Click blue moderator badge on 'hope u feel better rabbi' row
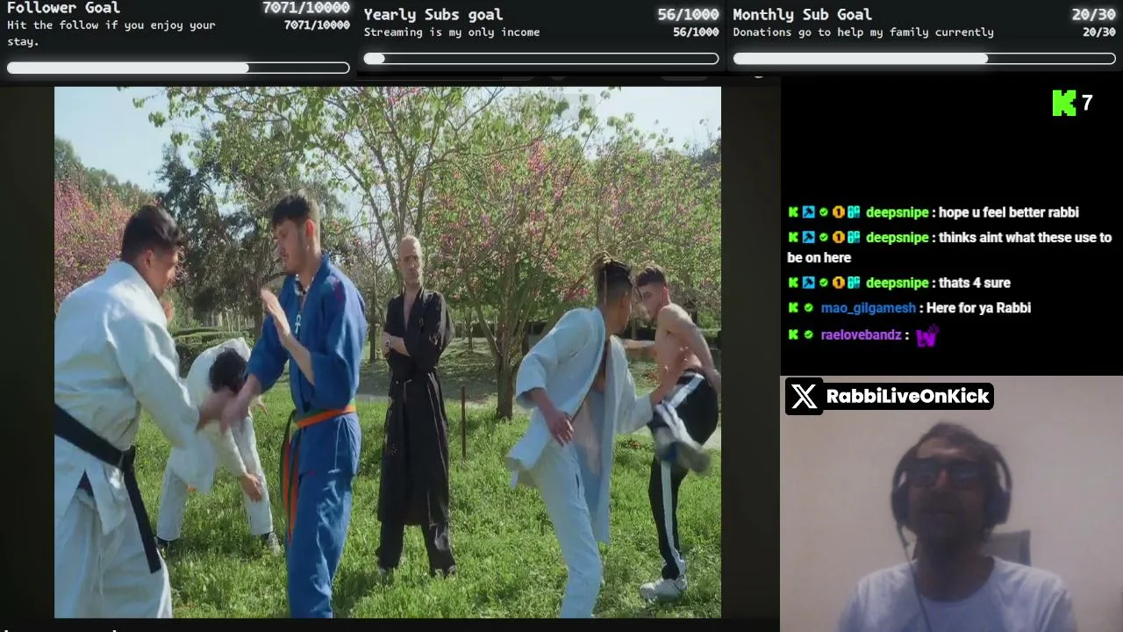1123x632 pixels. (808, 212)
